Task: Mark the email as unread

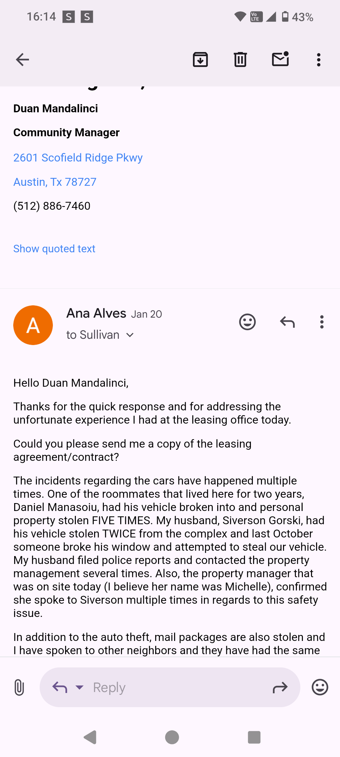Action: pyautogui.click(x=280, y=59)
